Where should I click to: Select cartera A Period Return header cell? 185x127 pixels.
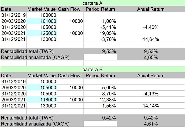pos(100,9)
